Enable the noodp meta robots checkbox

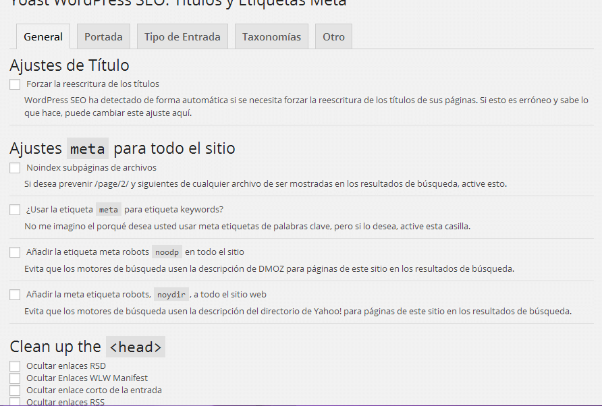tap(15, 252)
